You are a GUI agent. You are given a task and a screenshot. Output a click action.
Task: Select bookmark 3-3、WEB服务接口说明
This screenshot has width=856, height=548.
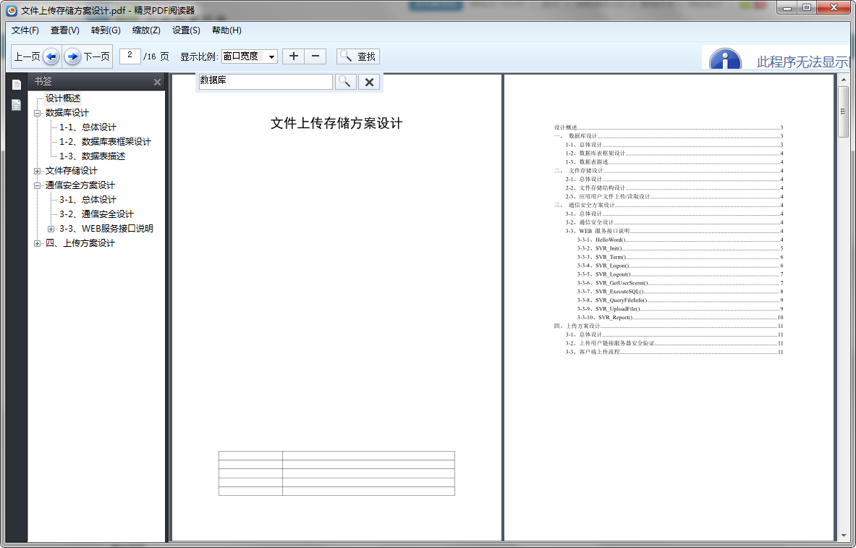(x=106, y=228)
